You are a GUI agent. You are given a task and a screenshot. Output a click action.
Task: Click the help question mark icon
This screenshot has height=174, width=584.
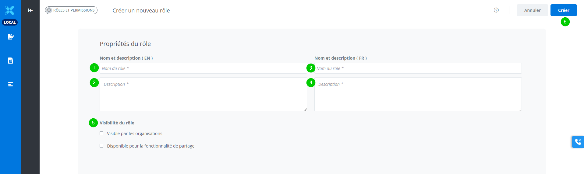point(496,10)
